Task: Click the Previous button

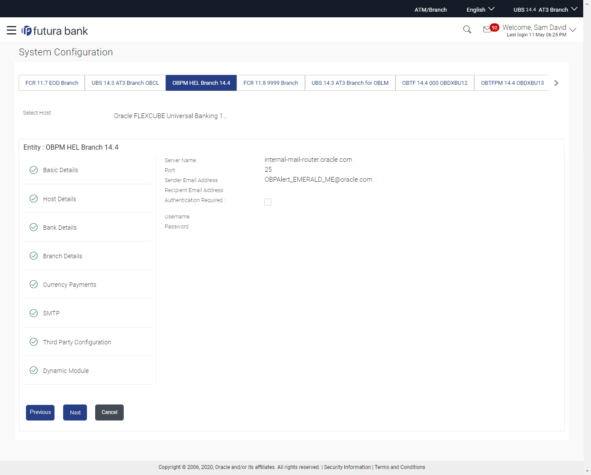Action: click(40, 412)
